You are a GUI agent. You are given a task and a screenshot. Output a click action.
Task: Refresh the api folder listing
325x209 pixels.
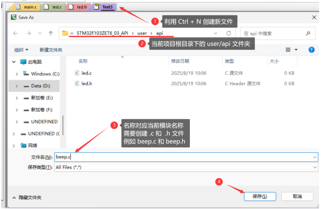click(x=229, y=33)
